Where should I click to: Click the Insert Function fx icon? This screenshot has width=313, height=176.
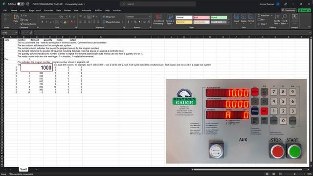tap(31, 33)
